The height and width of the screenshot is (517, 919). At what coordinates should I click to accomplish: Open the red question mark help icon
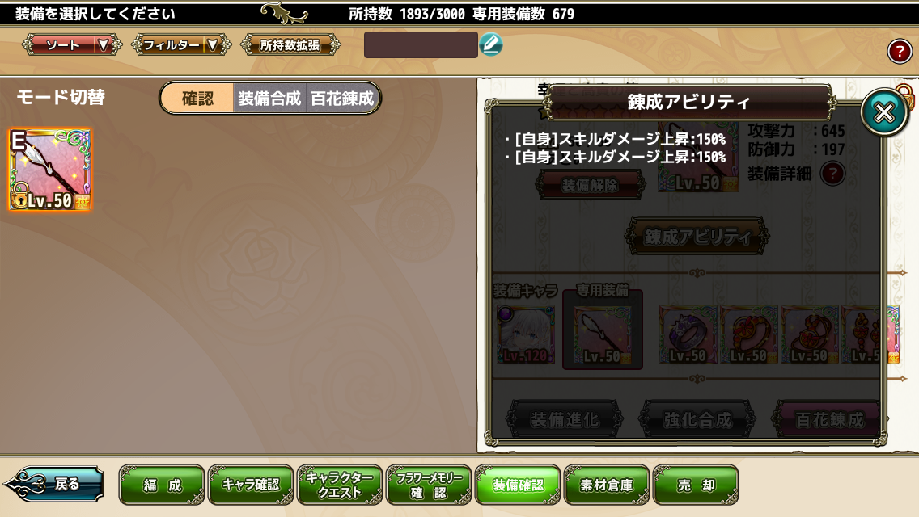[x=899, y=52]
